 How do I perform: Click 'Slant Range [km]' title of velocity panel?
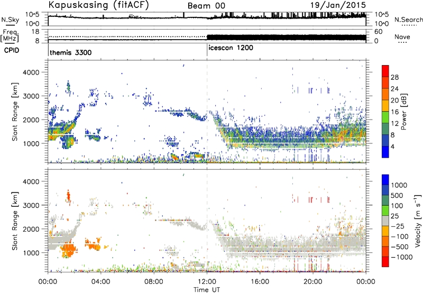15,221
